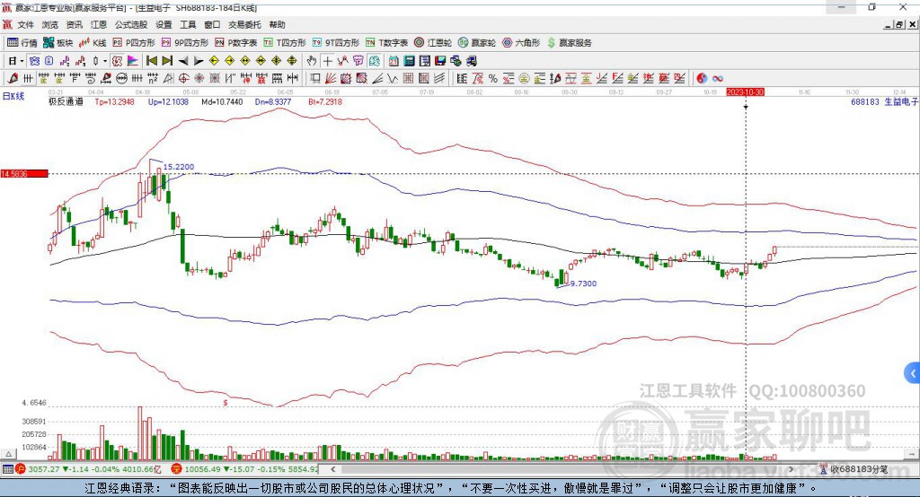Open the 浏览 menu
The height and width of the screenshot is (497, 920).
click(x=50, y=24)
